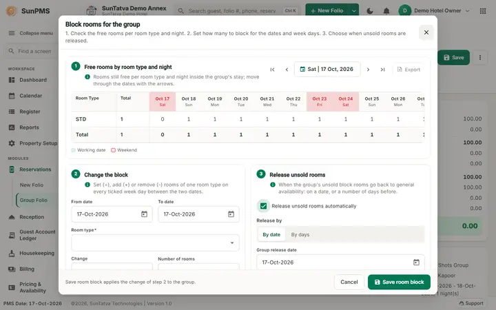Screen dimensions: 496x310
Task: Expand New Folio dropdown arrow
Action: click(353, 11)
